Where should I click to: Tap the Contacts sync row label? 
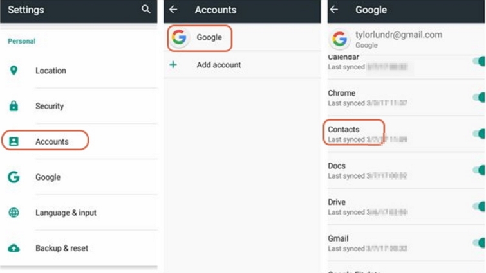pyautogui.click(x=344, y=130)
